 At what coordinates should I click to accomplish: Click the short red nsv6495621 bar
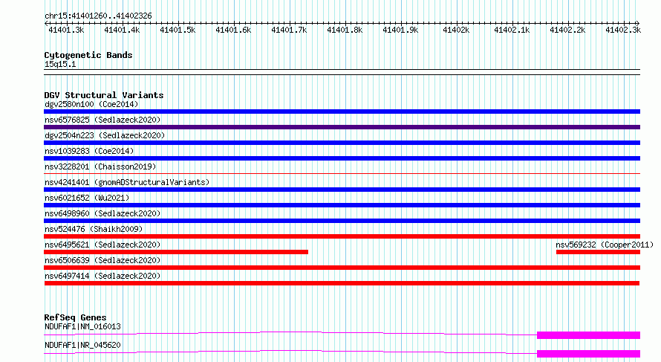click(x=176, y=252)
